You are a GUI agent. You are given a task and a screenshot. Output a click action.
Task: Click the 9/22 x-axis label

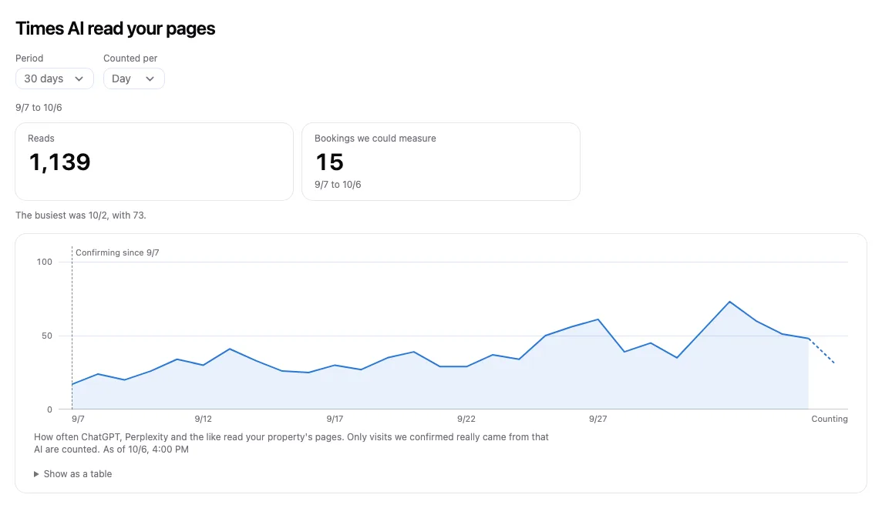(x=466, y=419)
